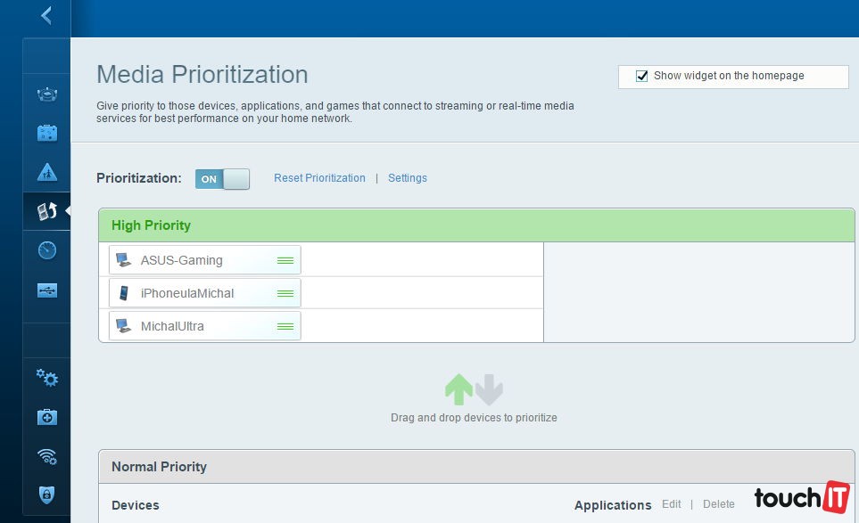Click Delete next to Applications

[718, 504]
